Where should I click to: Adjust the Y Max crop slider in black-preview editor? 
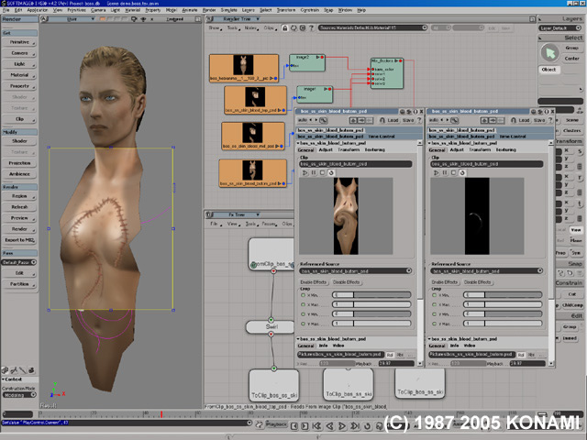tap(503, 324)
